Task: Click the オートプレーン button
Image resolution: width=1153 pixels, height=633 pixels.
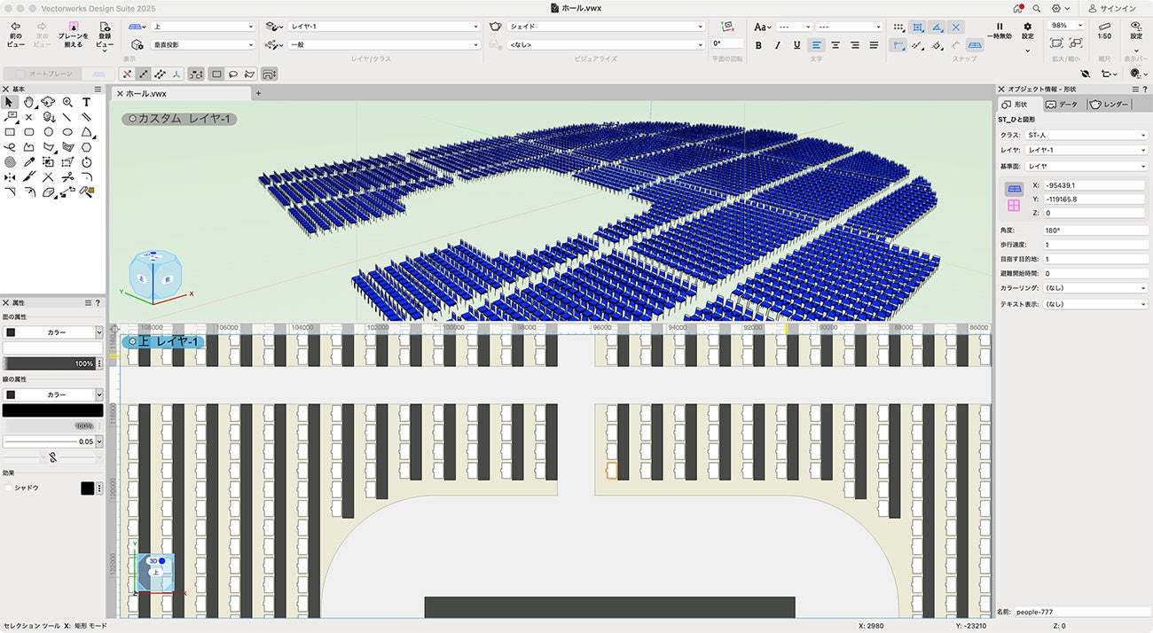Action: coord(43,74)
